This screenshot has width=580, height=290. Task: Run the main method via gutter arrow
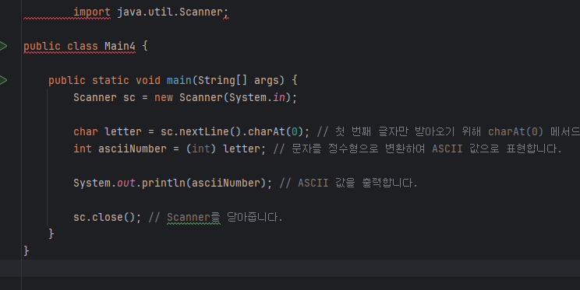pyautogui.click(x=3, y=80)
